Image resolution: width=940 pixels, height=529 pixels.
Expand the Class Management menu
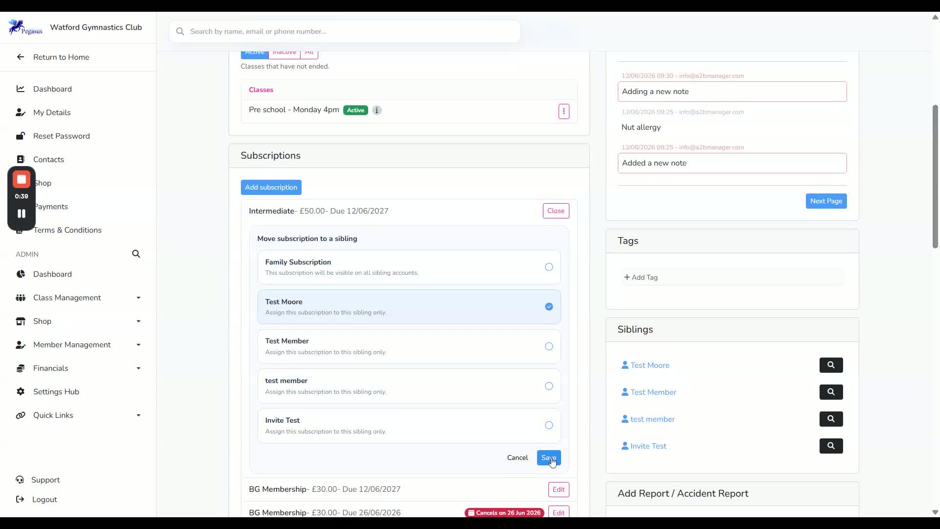coord(78,297)
